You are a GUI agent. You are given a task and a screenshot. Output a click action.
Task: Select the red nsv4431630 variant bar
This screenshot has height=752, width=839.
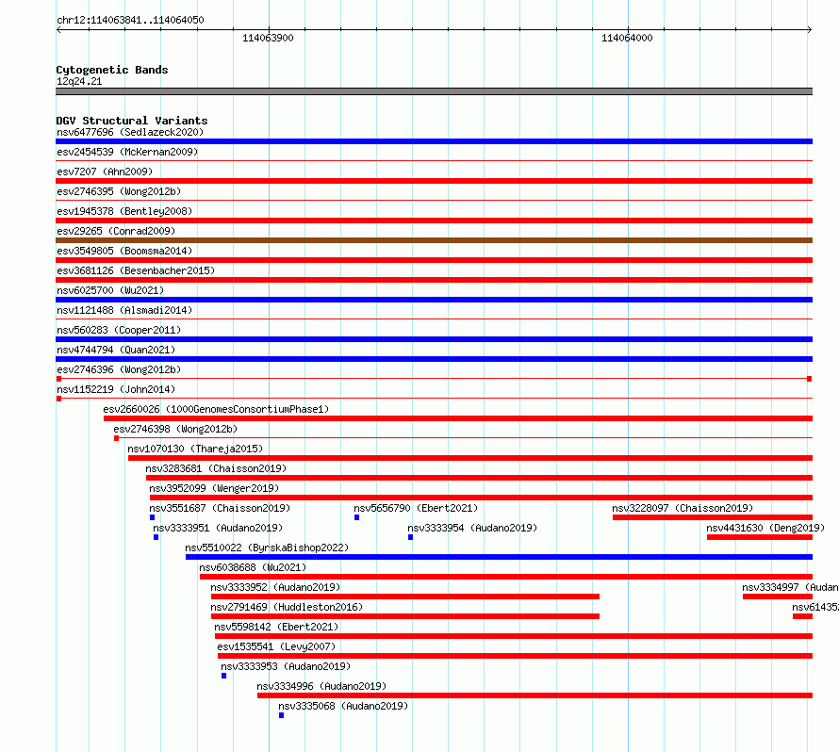coord(760,537)
